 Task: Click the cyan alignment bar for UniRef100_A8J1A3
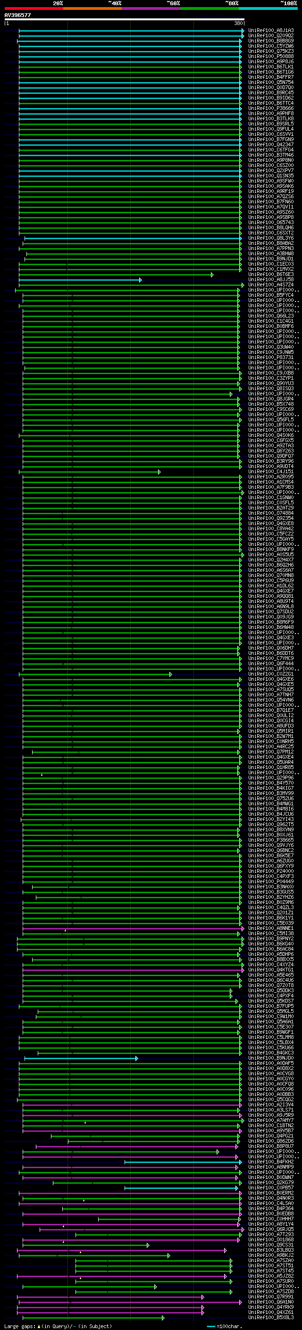[x=131, y=31]
